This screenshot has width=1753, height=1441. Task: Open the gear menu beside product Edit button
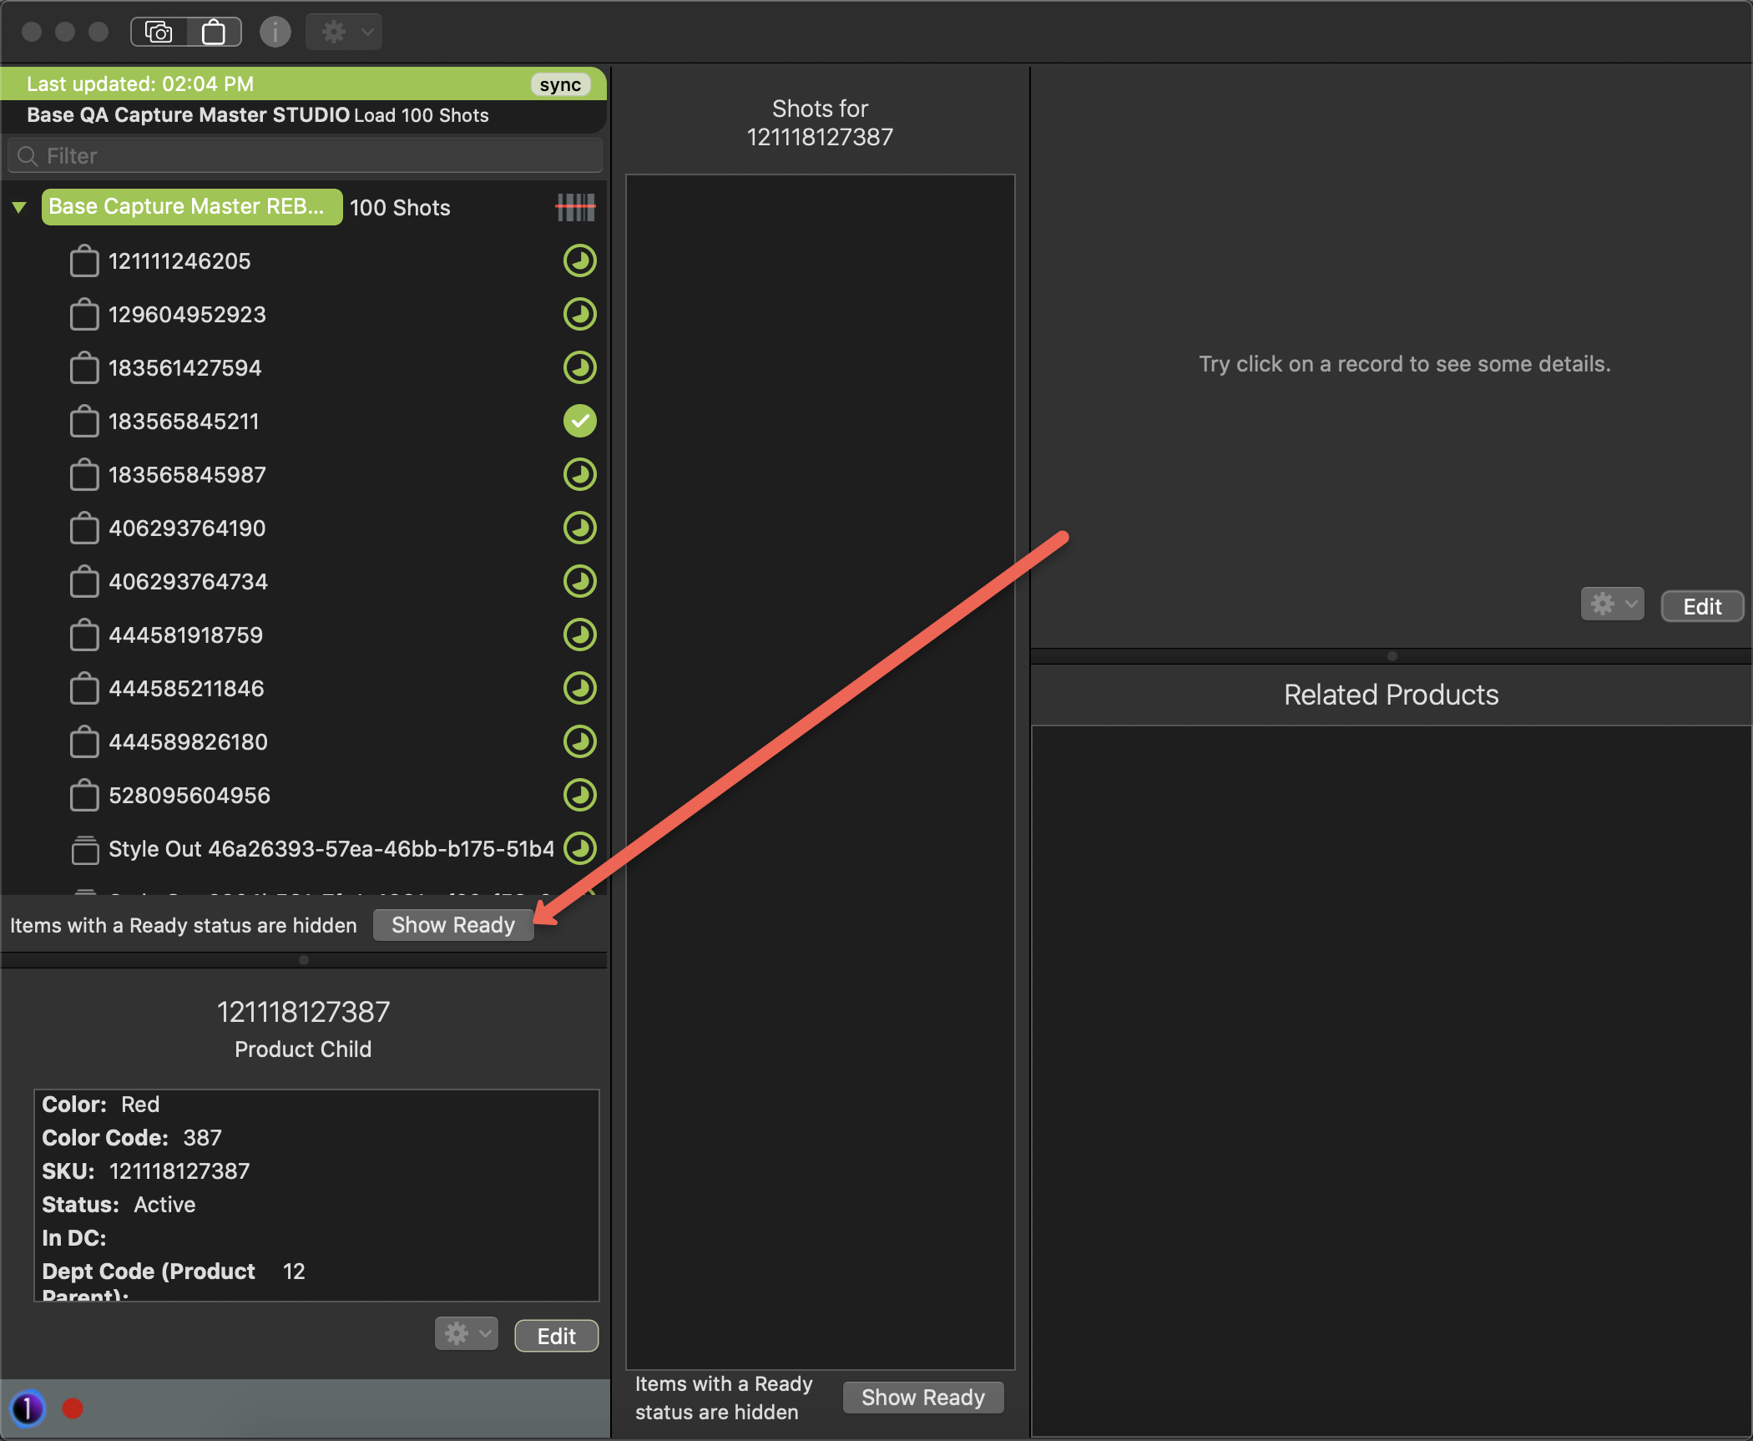point(466,1334)
